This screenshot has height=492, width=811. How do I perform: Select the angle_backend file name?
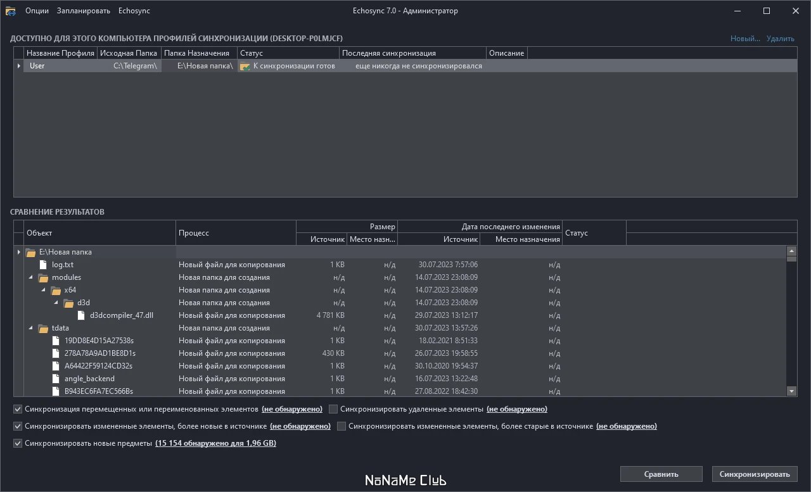pos(89,379)
